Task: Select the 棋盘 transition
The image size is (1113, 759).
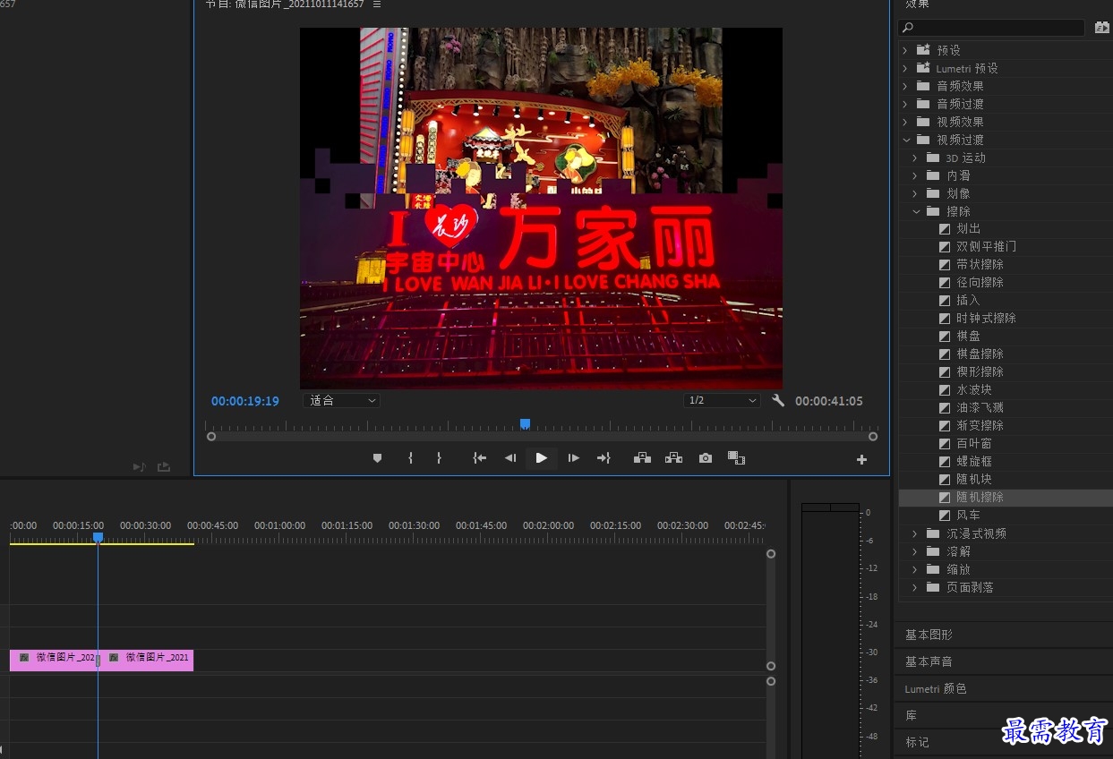Action: 968,337
